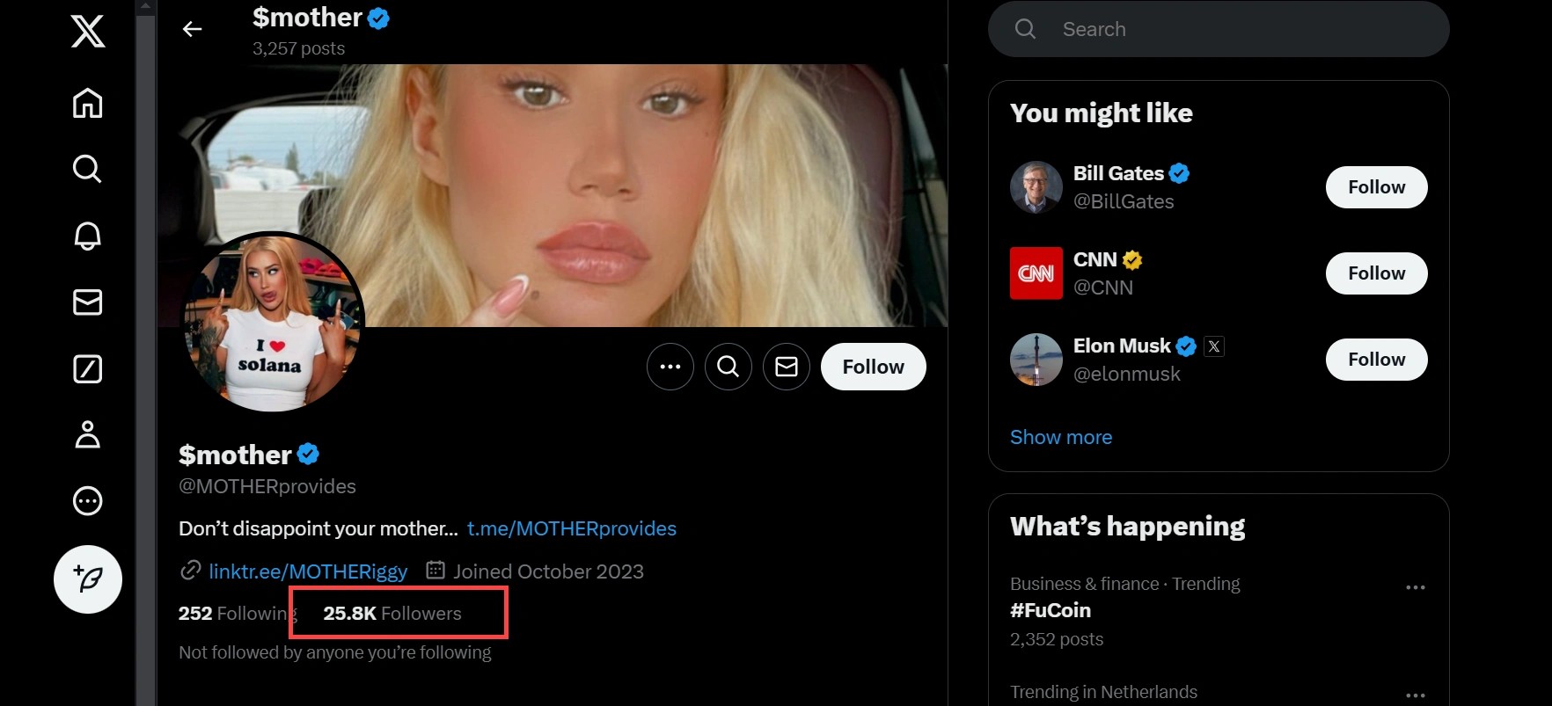The image size is (1552, 706).
Task: Send a direct message to $mother
Action: coord(787,367)
